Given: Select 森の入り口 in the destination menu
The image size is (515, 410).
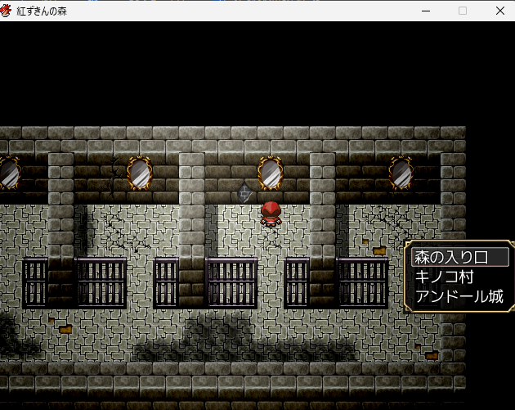Looking at the screenshot, I should (459, 257).
